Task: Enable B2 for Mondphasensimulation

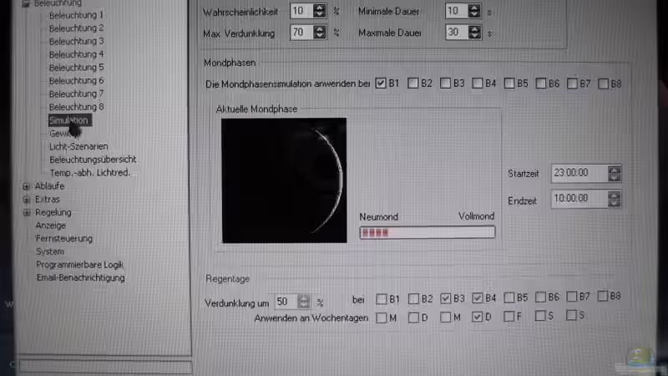Action: (412, 83)
